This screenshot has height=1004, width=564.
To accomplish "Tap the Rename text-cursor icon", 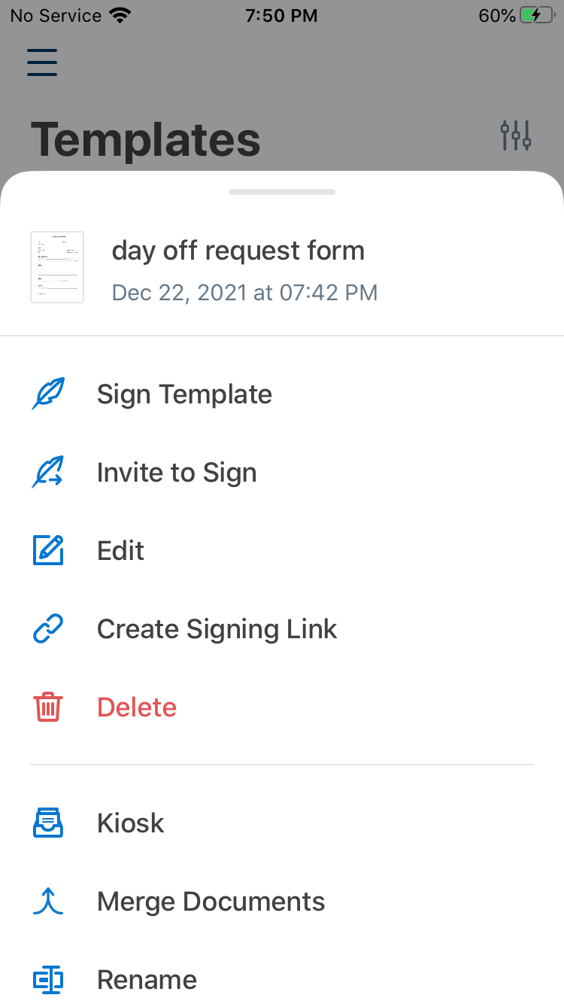I will tap(48, 980).
